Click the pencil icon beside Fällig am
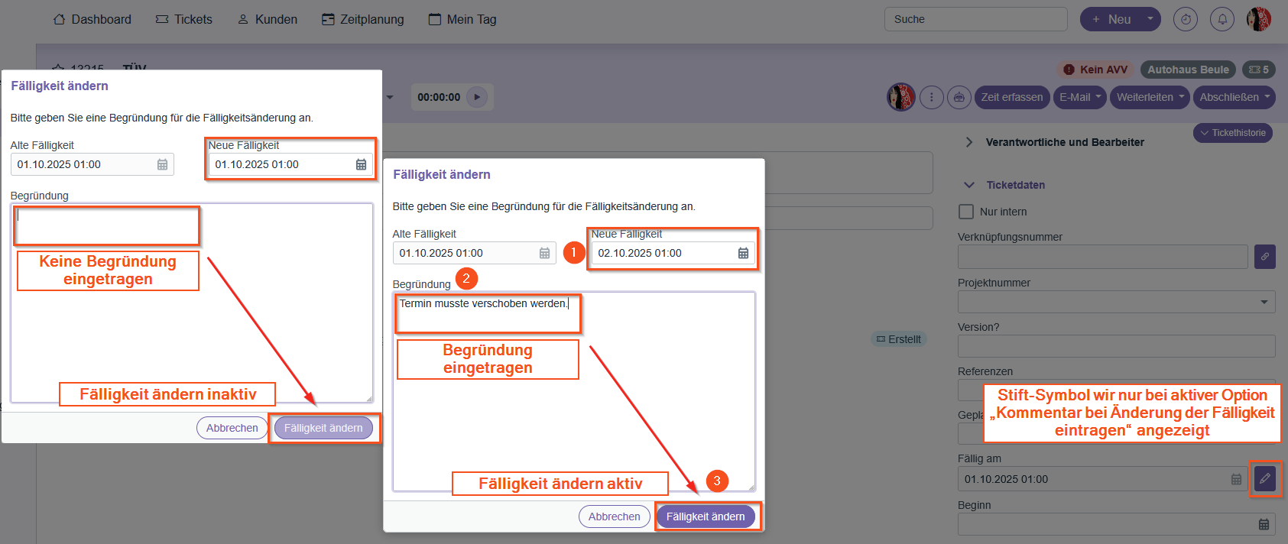Screen dimensions: 1288x544 (x=1265, y=479)
